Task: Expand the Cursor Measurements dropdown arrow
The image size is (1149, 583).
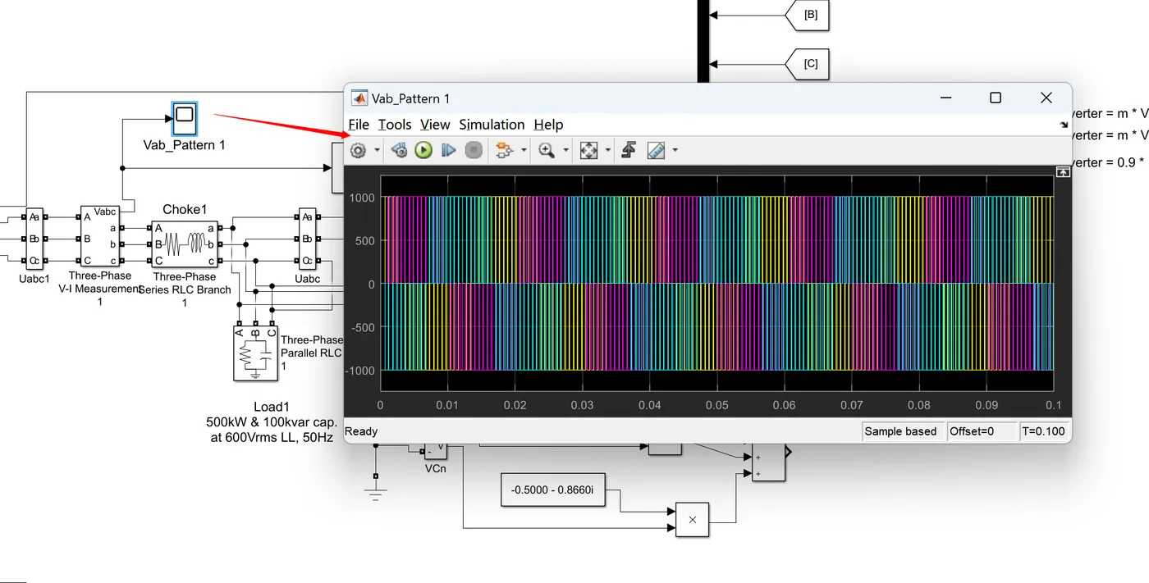Action: tap(675, 150)
